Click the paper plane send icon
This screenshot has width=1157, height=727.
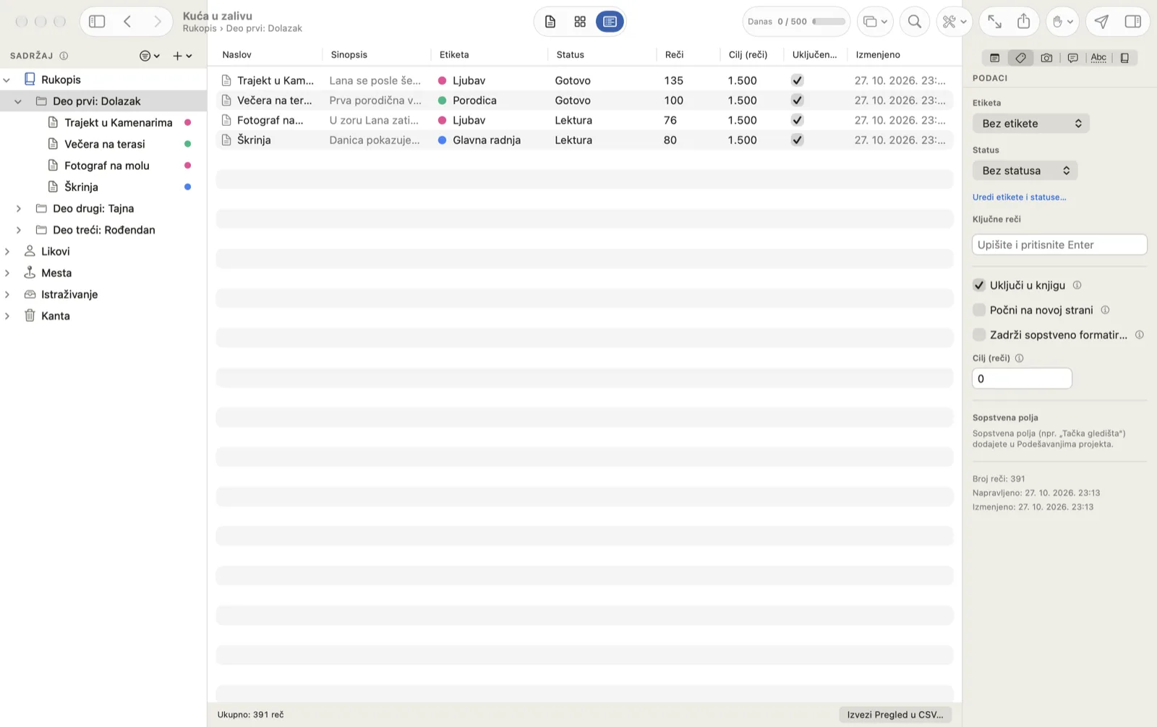click(1101, 22)
